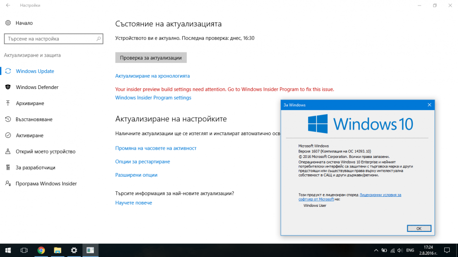Click the Windows User licensee text
Screen dimensions: 458x257
pyautogui.click(x=315, y=205)
